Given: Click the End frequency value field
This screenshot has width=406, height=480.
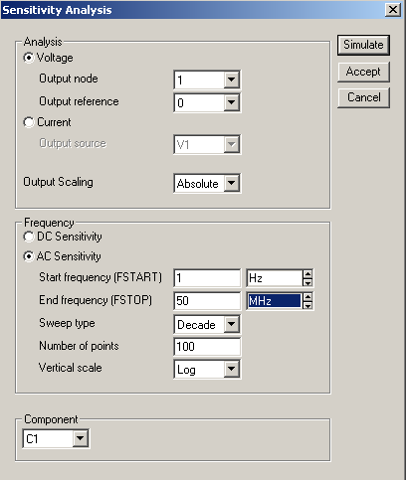Looking at the screenshot, I should pyautogui.click(x=207, y=301).
